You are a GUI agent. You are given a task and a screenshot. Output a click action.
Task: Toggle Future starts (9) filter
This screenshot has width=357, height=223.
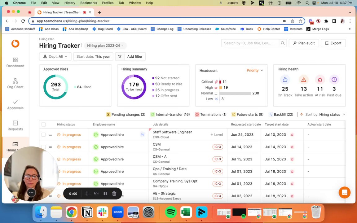pos(247,115)
